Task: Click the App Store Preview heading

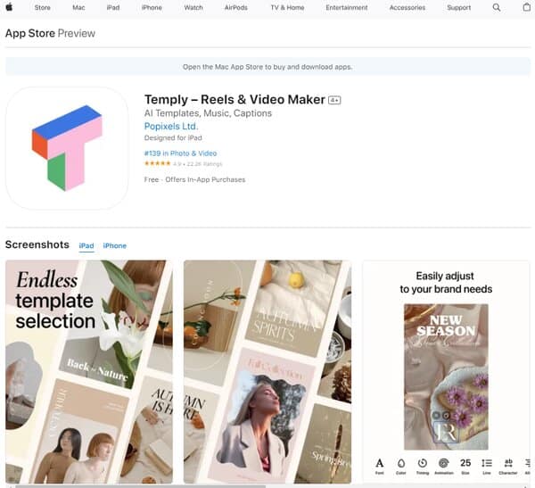Action: tap(50, 33)
